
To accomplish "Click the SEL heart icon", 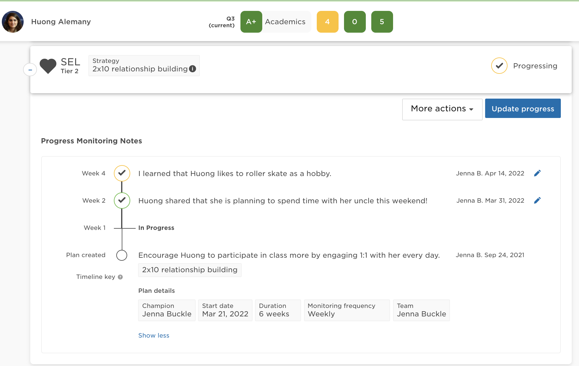I will pyautogui.click(x=48, y=66).
